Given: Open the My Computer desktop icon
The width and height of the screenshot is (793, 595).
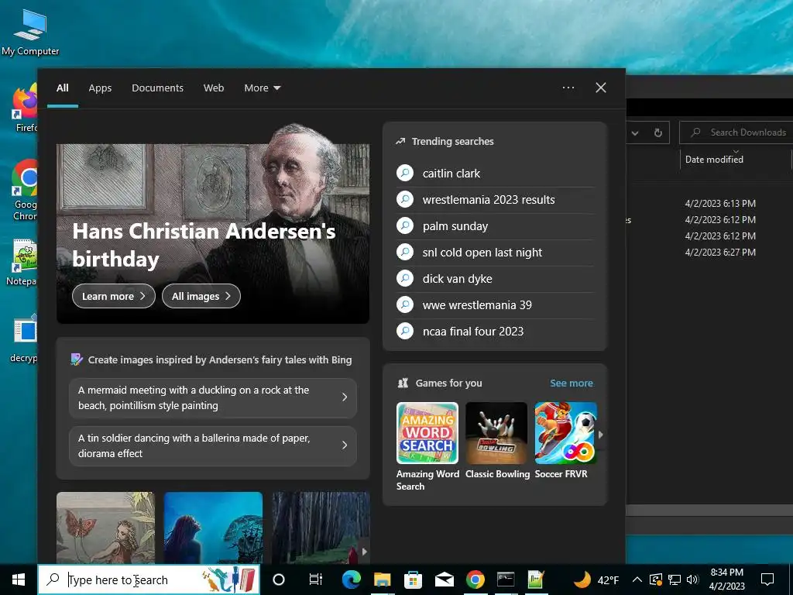Looking at the screenshot, I should click(x=30, y=32).
